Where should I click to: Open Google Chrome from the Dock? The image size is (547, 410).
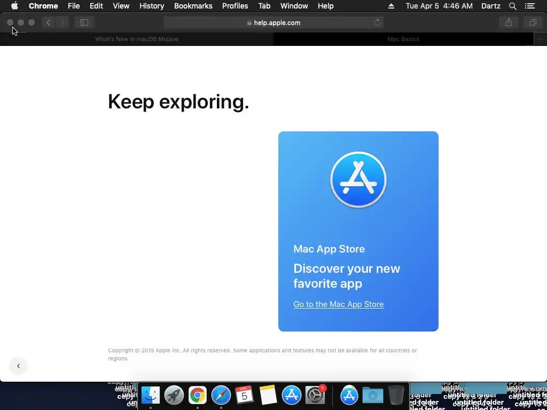click(x=198, y=396)
